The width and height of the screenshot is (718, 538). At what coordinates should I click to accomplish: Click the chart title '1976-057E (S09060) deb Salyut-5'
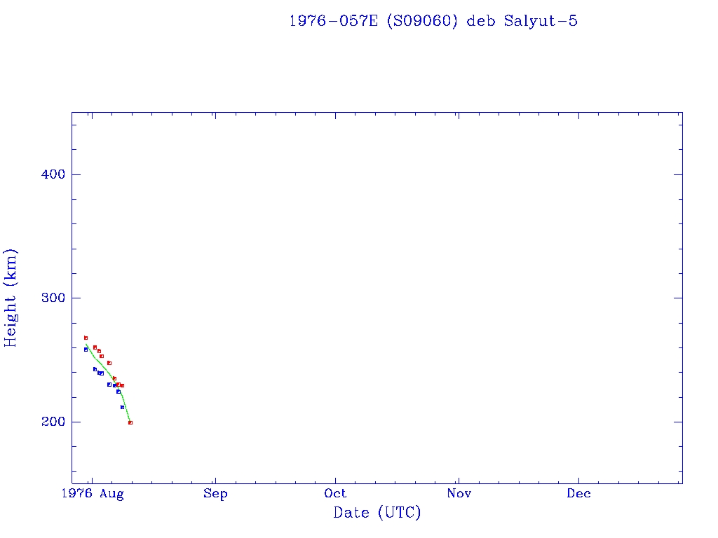[x=433, y=21]
